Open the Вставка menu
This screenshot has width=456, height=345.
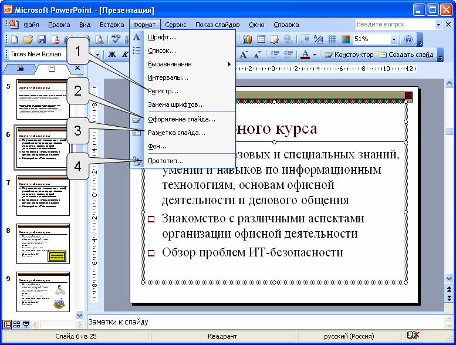pos(112,25)
